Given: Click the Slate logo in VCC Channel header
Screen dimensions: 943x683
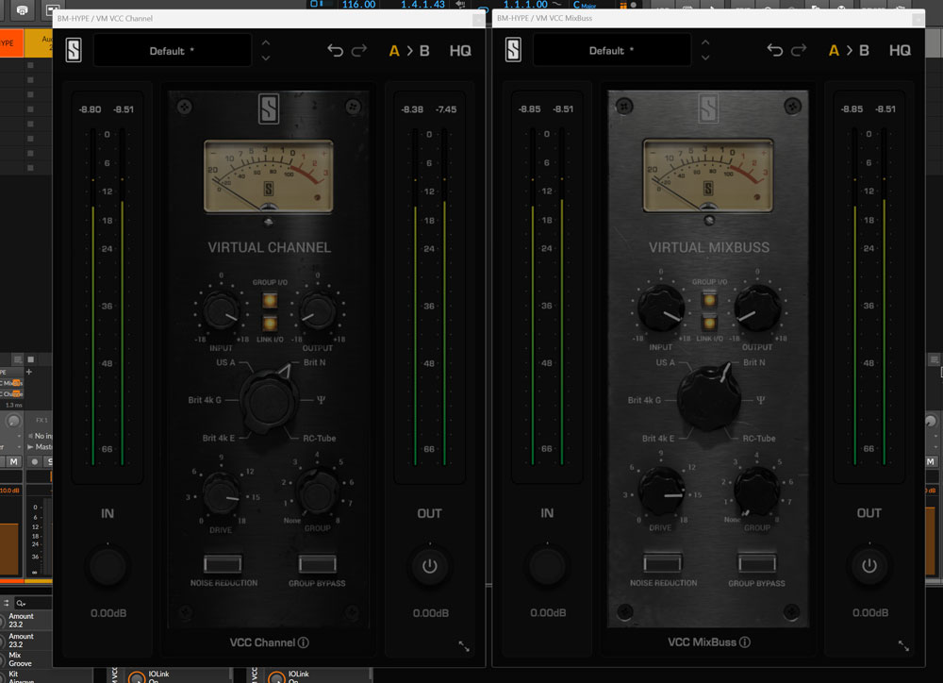Looking at the screenshot, I should click(74, 51).
